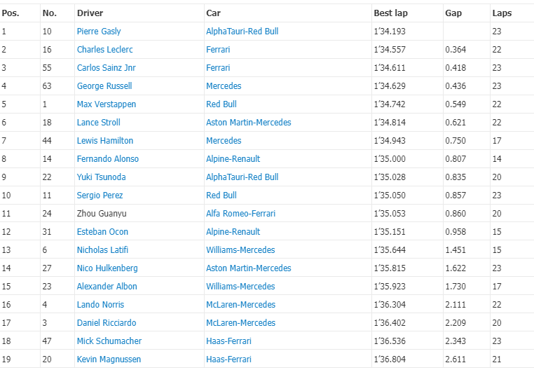
Task: Open George Russell's Mercedes car link
Action: point(224,86)
